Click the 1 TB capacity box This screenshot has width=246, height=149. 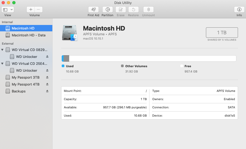point(222,32)
